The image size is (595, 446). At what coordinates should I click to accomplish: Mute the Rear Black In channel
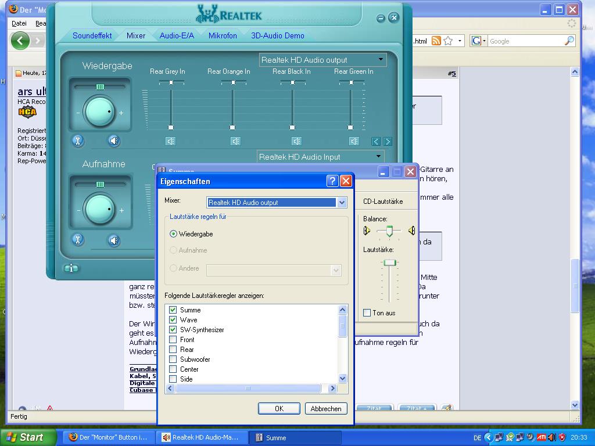tap(296, 141)
